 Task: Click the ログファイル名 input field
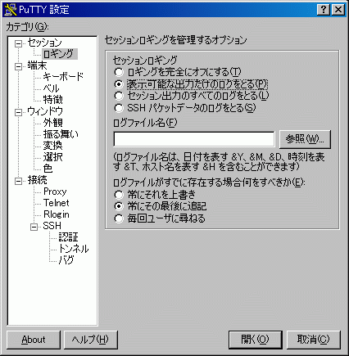click(194, 139)
